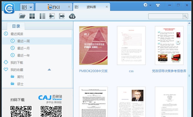Image resolution: width=193 pixels, height=117 pixels.
Task: Maximize the CAJ Viewer window
Action: click(x=178, y=5)
